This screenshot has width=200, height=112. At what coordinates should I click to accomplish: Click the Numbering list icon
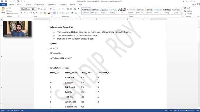click(x=59, y=9)
